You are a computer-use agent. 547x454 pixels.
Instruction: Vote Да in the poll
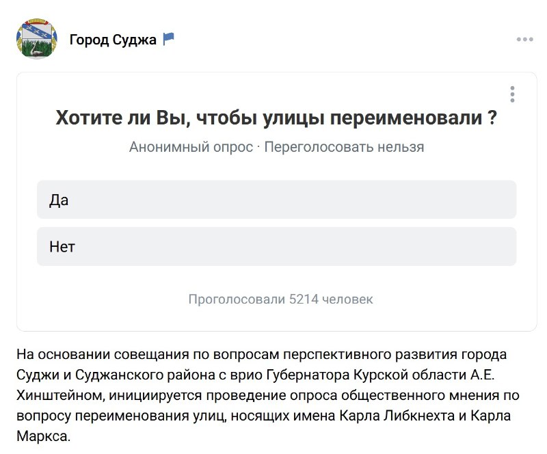(277, 200)
